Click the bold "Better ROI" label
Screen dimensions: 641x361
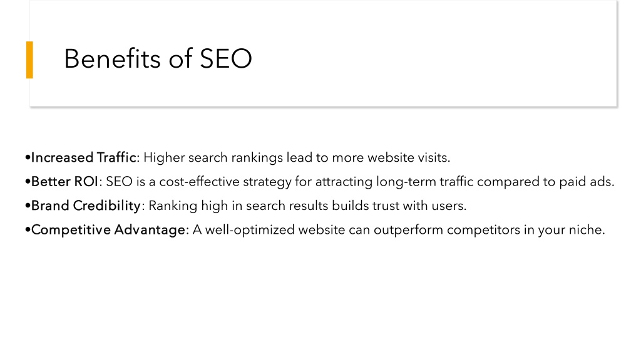coord(64,182)
